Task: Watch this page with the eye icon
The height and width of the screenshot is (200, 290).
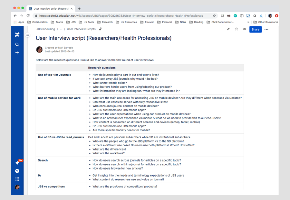Action: pos(245,29)
